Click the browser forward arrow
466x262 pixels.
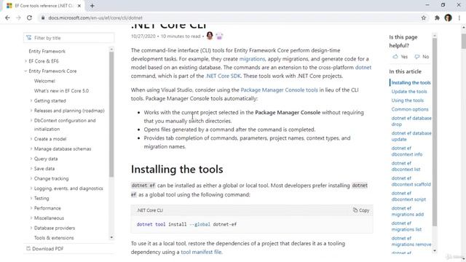[x=18, y=17]
